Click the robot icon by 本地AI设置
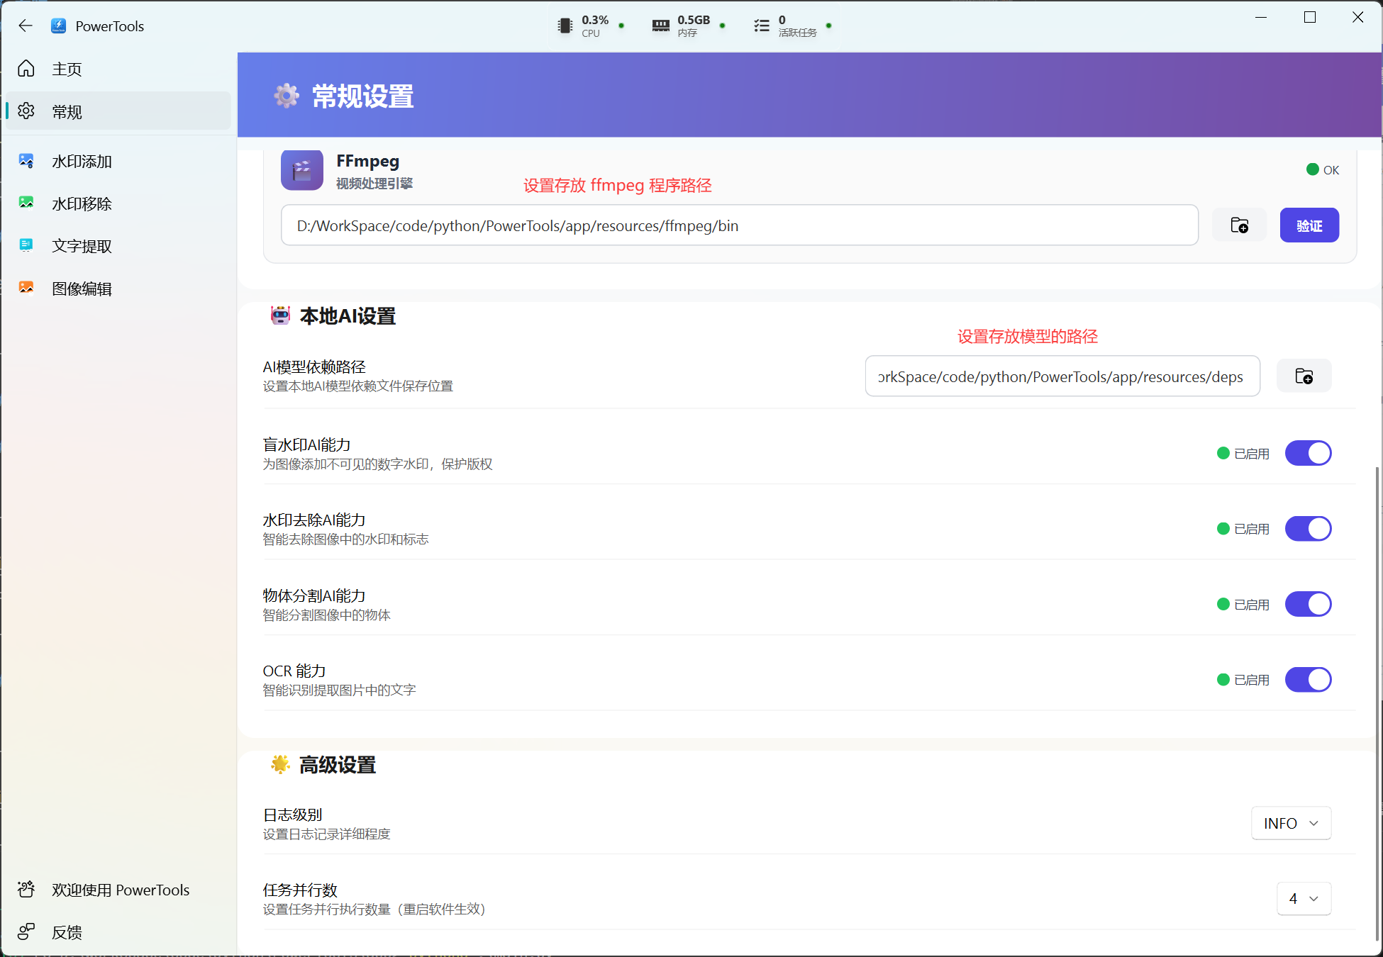Screen dimensions: 1383x957 click(281, 315)
